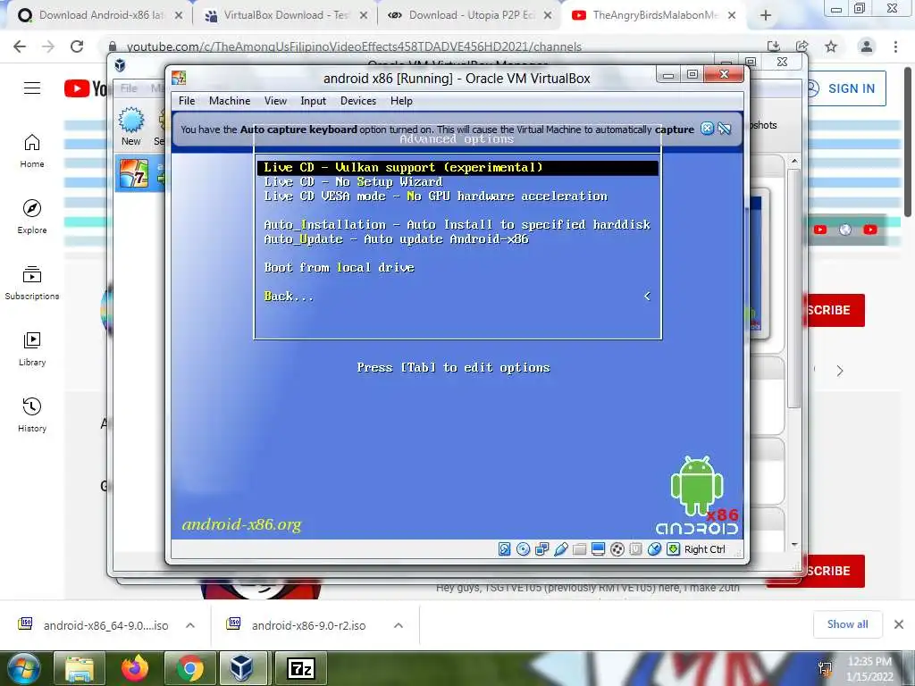Open YouTube Explore in sidebar

pos(32,216)
